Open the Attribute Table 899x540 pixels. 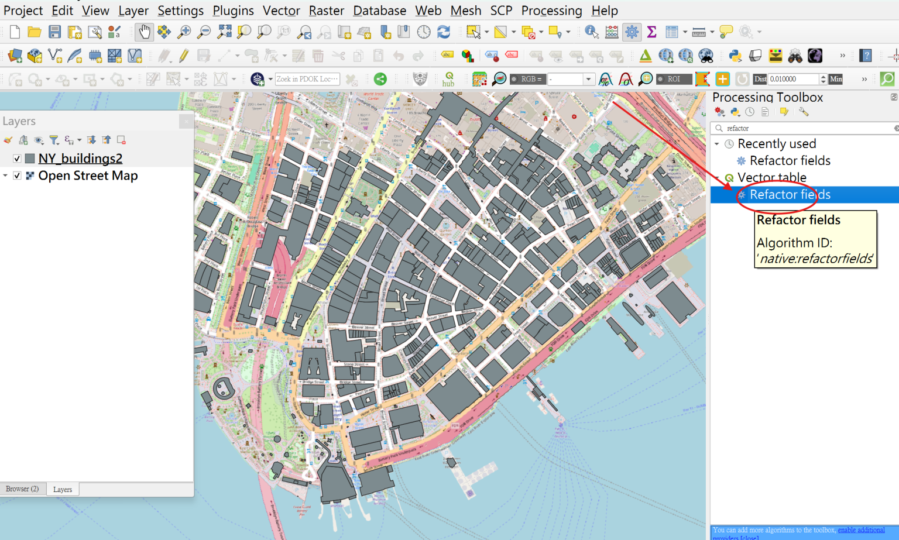tap(671, 32)
